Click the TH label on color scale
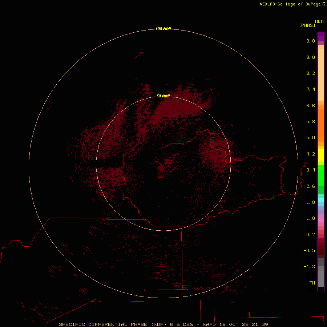 click(312, 283)
